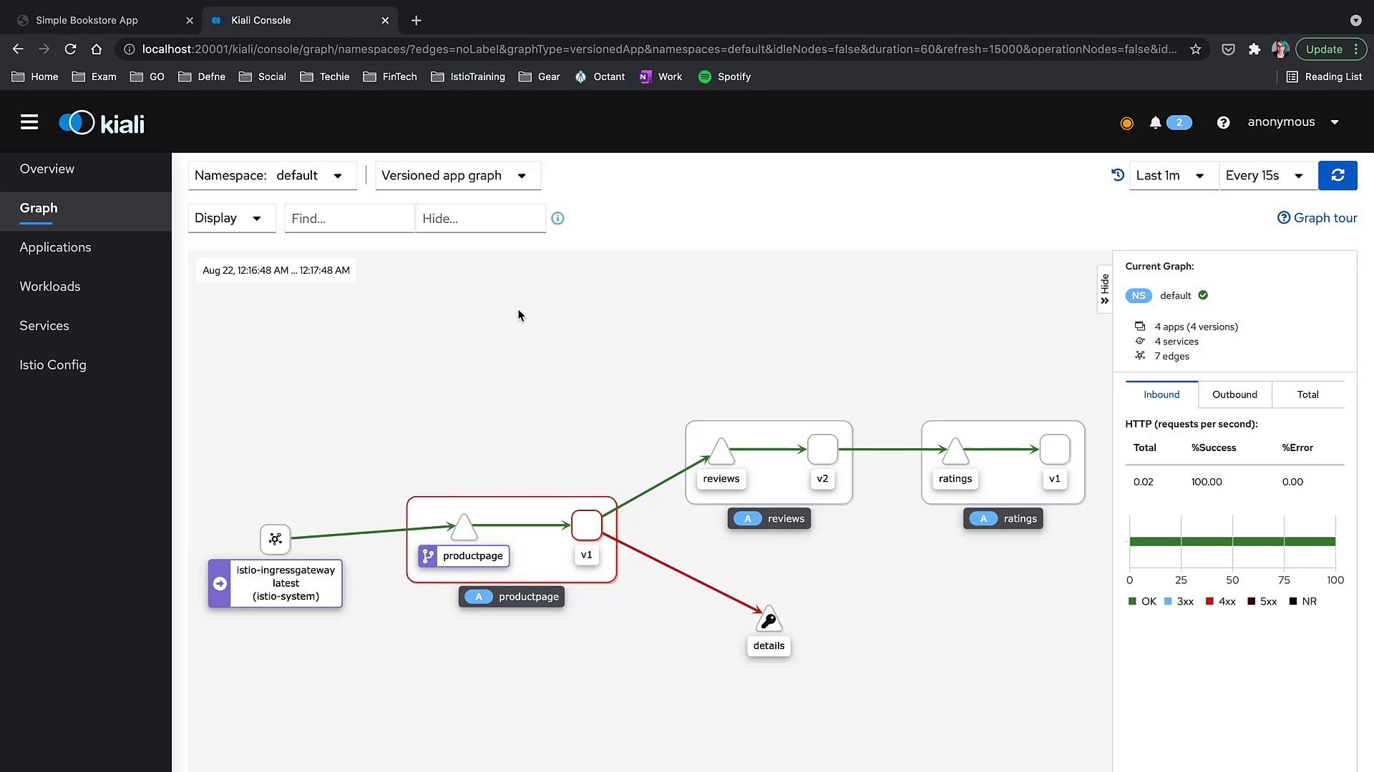The height and width of the screenshot is (772, 1374).
Task: Start the Graph tour
Action: pyautogui.click(x=1317, y=218)
